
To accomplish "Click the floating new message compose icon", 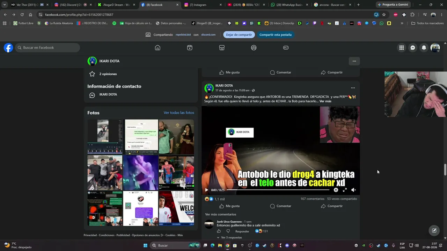I will 434,230.
